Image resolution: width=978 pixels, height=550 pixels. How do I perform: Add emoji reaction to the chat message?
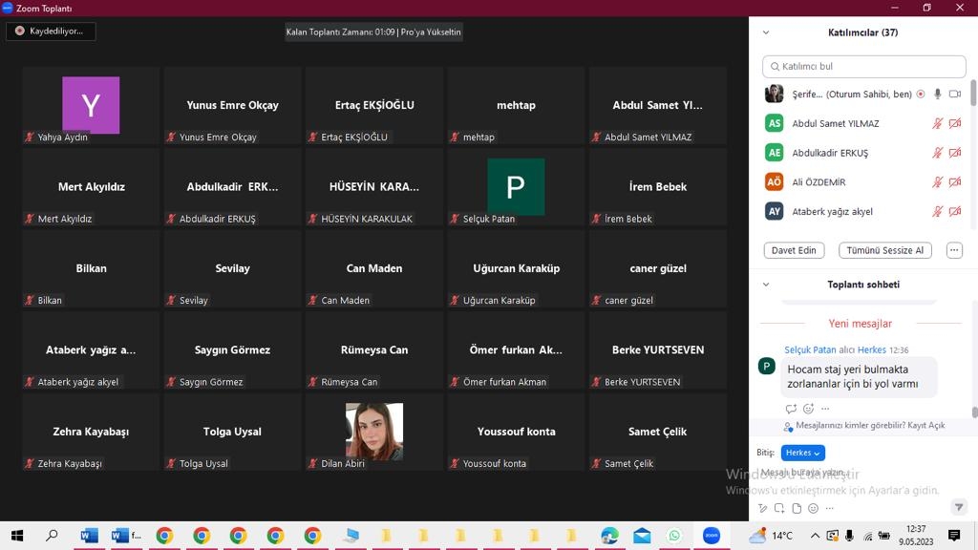[x=808, y=409]
